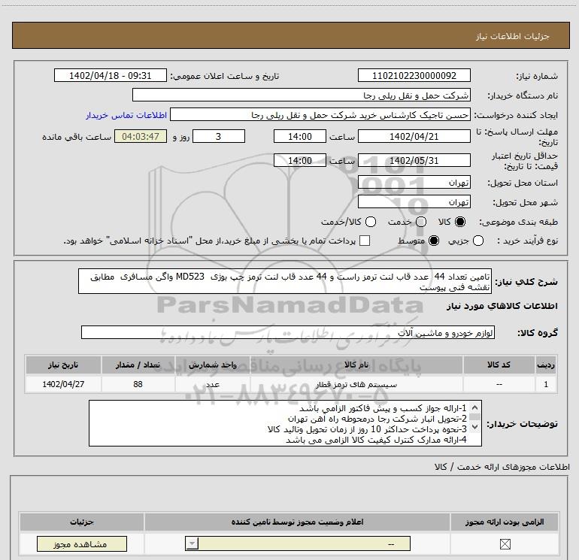Click the remaining days field showing 3
The width and height of the screenshot is (579, 560).
coord(219,137)
